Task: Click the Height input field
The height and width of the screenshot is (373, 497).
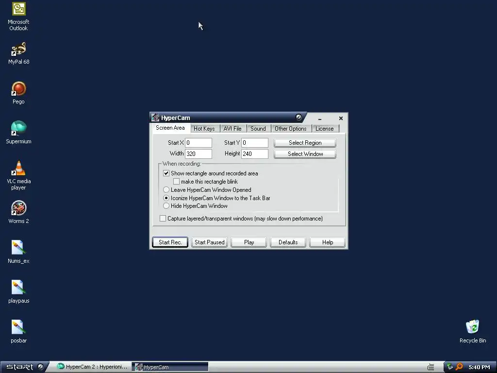Action: pyautogui.click(x=255, y=154)
